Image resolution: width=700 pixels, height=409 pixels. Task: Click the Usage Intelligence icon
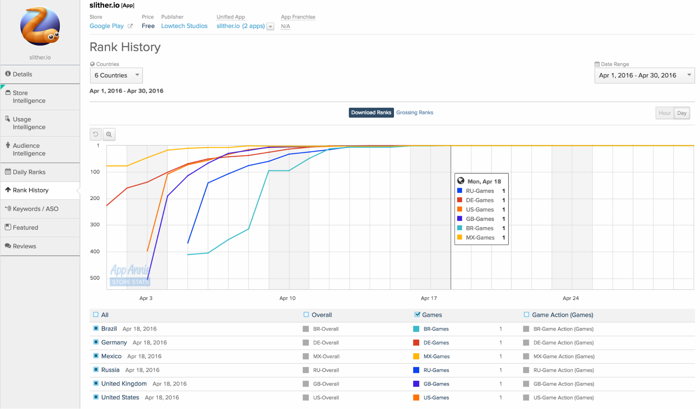pos(8,119)
